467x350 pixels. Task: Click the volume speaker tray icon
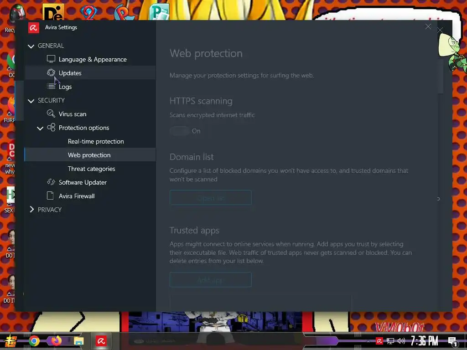click(401, 341)
